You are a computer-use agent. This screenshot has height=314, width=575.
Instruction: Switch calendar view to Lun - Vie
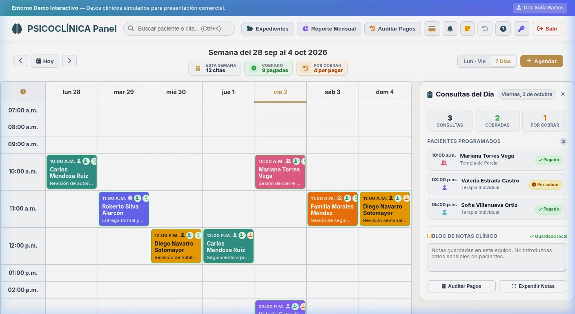click(475, 61)
